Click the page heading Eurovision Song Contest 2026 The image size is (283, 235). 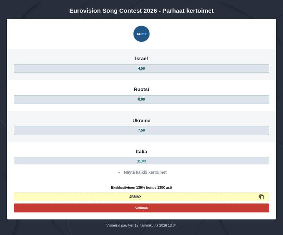141,11
